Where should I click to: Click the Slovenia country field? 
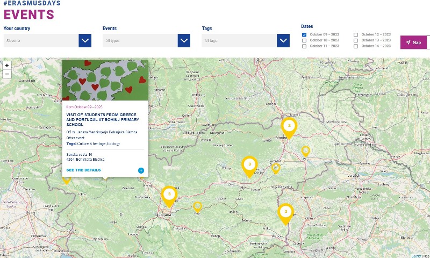41,40
